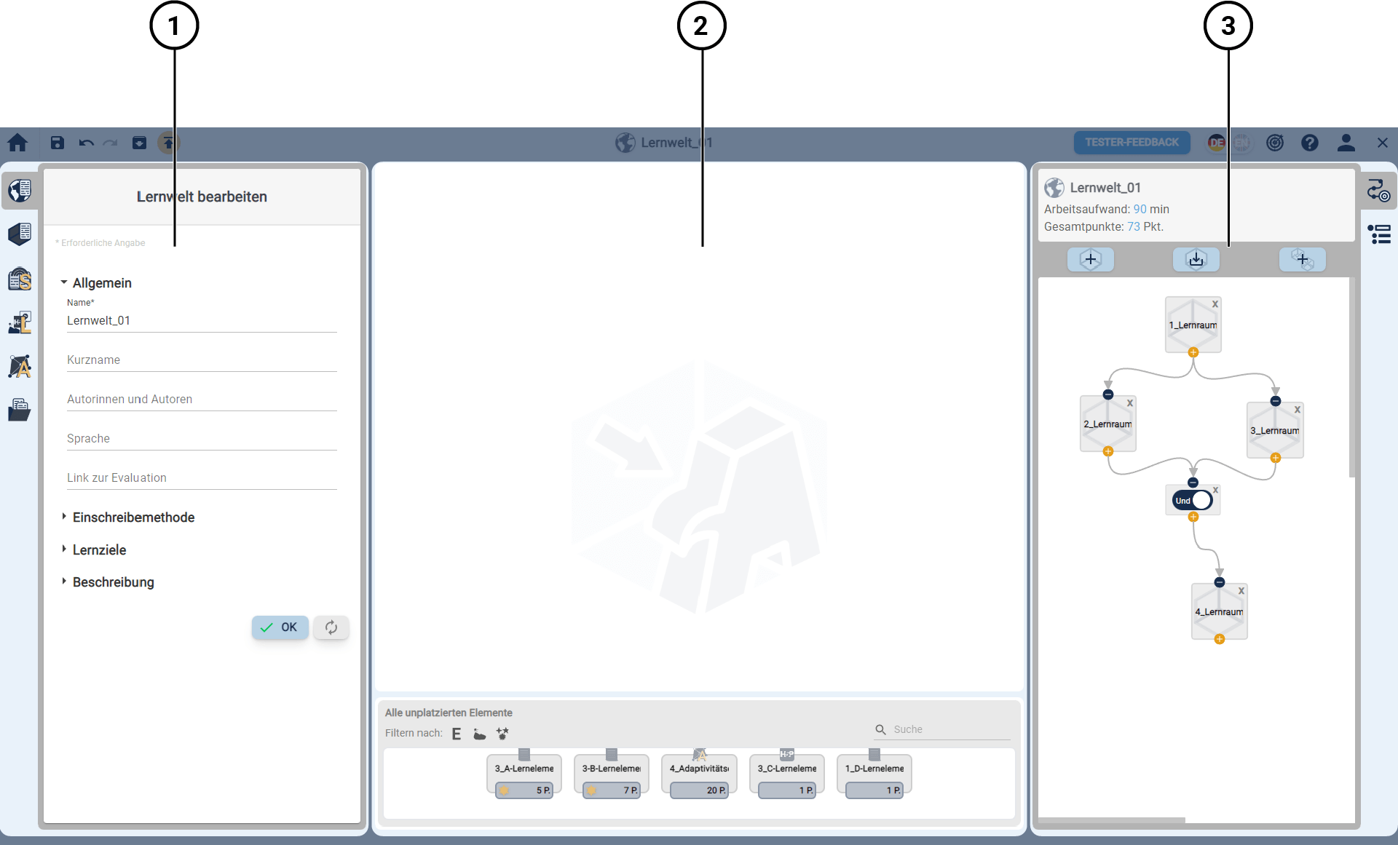This screenshot has height=845, width=1398.
Task: Import a learning room button
Action: tap(1196, 260)
